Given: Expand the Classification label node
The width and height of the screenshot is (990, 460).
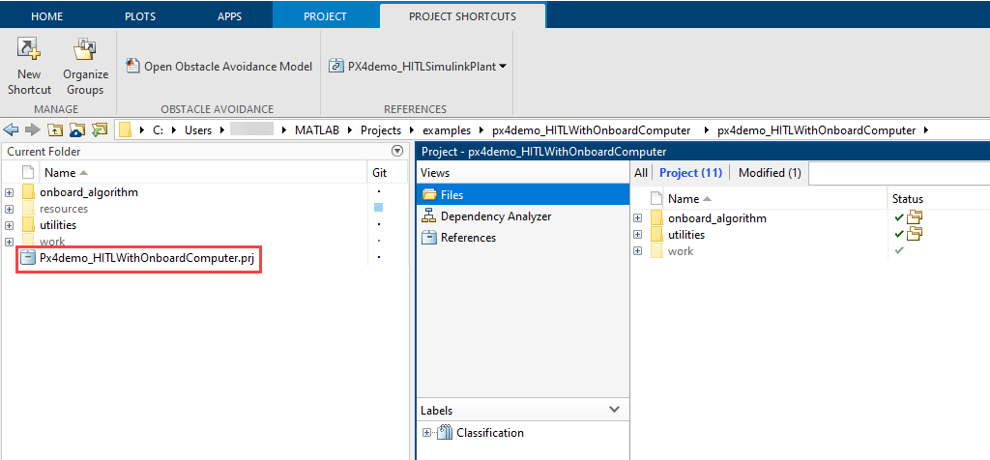Looking at the screenshot, I should click(x=426, y=433).
